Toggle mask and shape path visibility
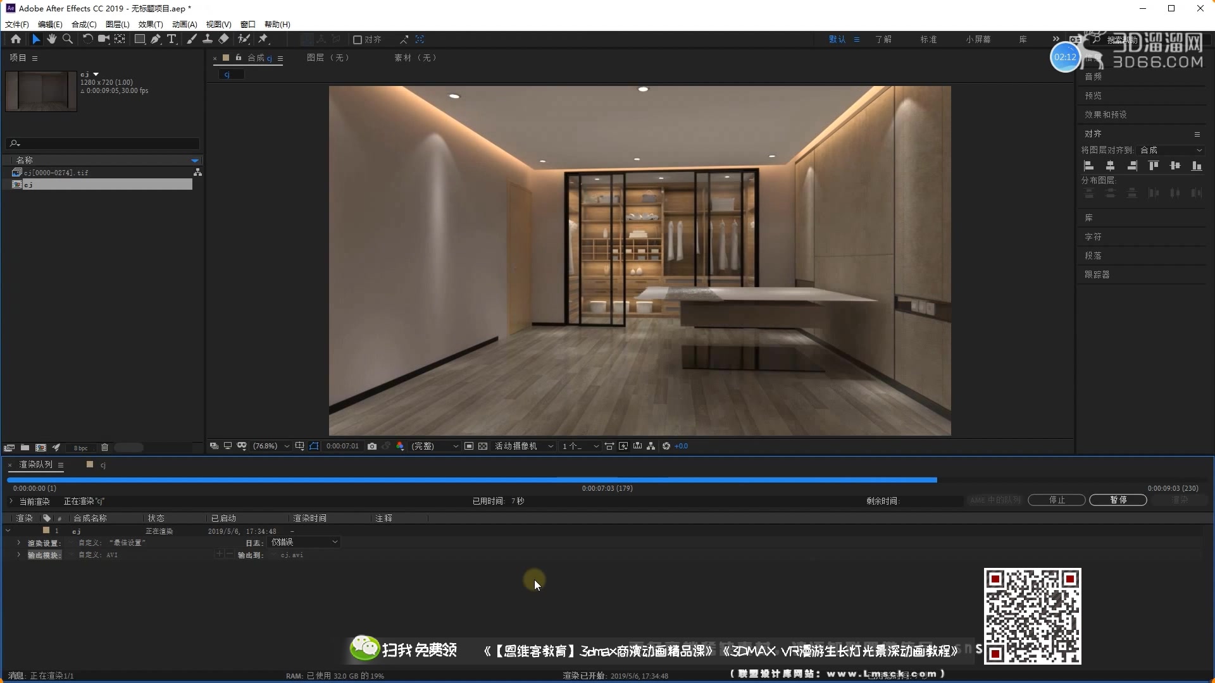Image resolution: width=1215 pixels, height=683 pixels. click(x=314, y=446)
